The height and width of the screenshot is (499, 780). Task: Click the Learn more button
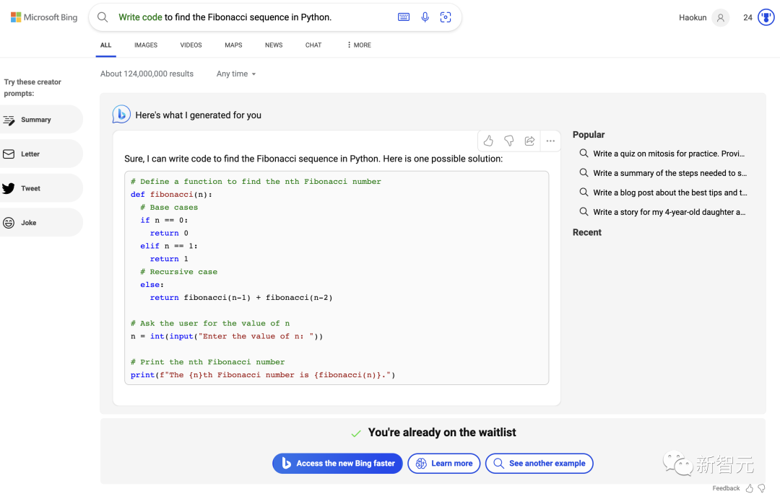[x=444, y=463]
